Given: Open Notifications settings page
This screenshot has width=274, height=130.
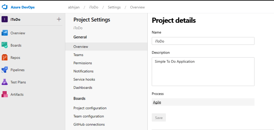Looking at the screenshot, I should click(x=83, y=71).
